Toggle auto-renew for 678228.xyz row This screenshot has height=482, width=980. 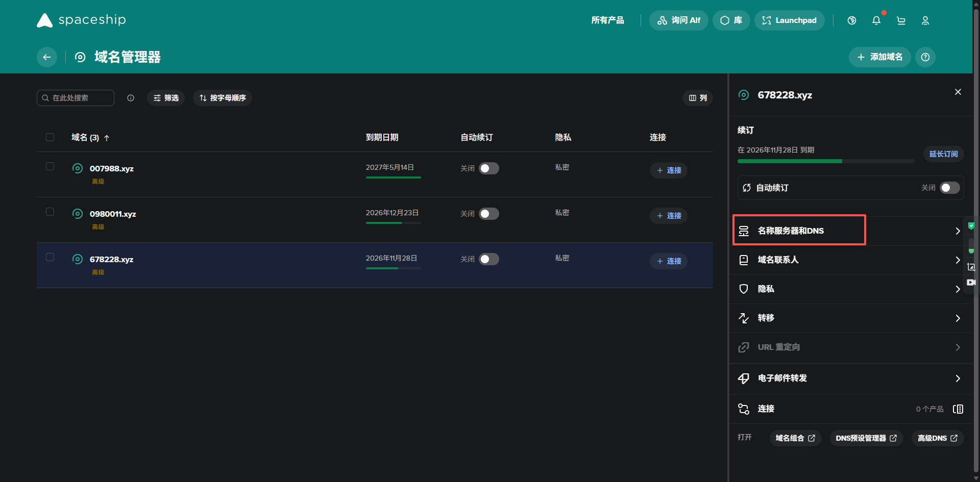(x=489, y=259)
